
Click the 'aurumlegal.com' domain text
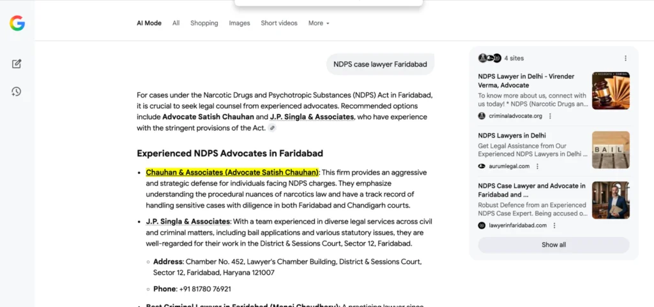(x=509, y=166)
